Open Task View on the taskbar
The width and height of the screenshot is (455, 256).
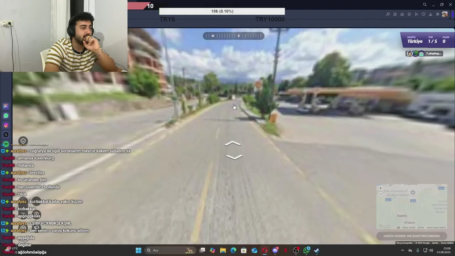[202, 250]
